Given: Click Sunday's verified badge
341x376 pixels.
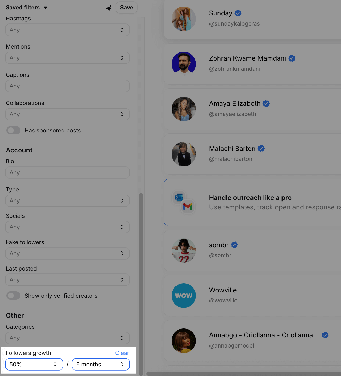Looking at the screenshot, I should point(238,13).
